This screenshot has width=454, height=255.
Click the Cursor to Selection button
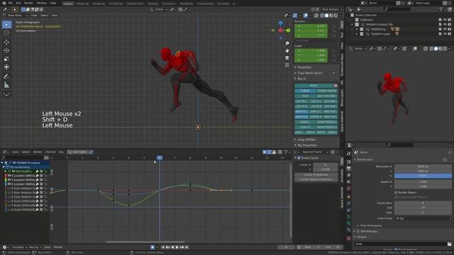316,175
